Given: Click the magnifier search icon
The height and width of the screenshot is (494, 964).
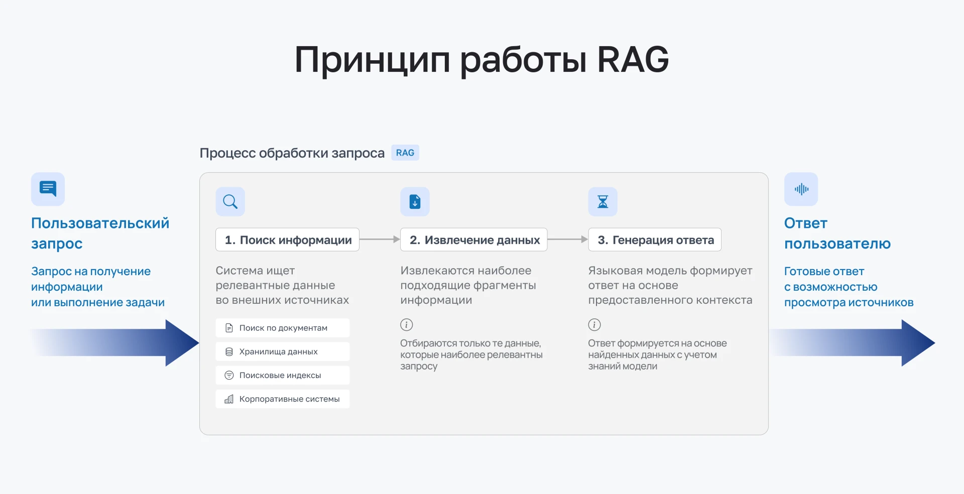Looking at the screenshot, I should click(230, 202).
